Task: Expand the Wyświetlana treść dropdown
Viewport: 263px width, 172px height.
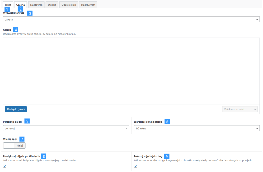Action: [x=131, y=20]
